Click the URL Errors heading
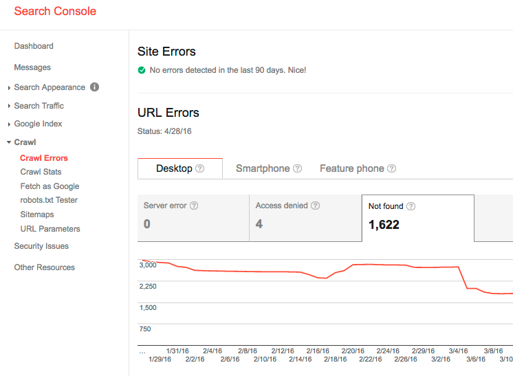The height and width of the screenshot is (376, 513). coord(168,113)
